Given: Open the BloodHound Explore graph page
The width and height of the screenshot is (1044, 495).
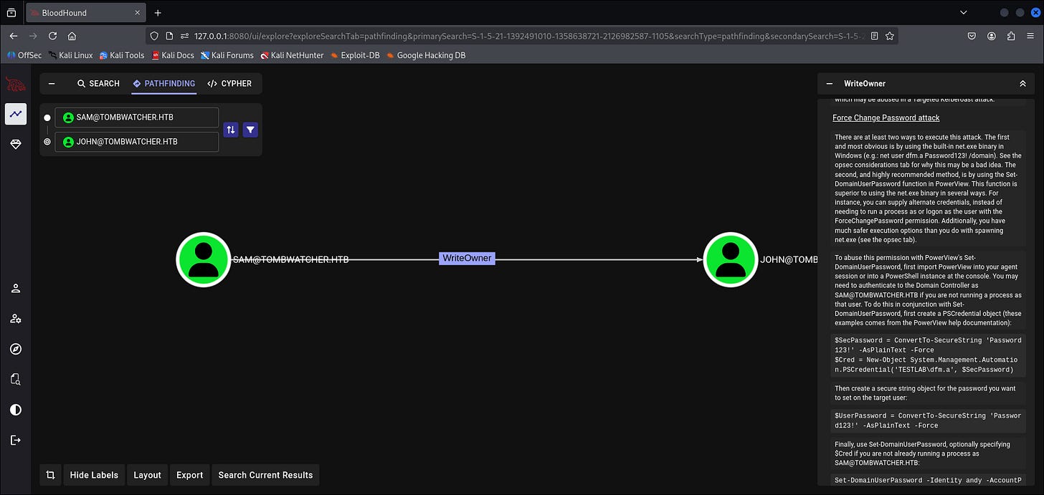Looking at the screenshot, I should tap(16, 114).
